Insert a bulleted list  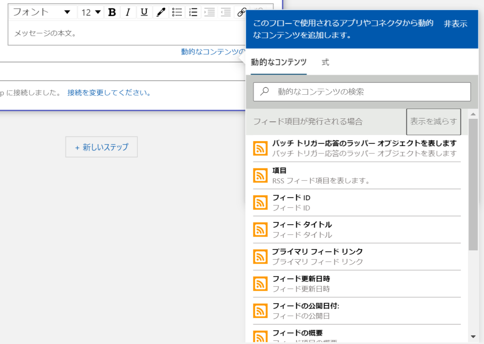(x=177, y=12)
